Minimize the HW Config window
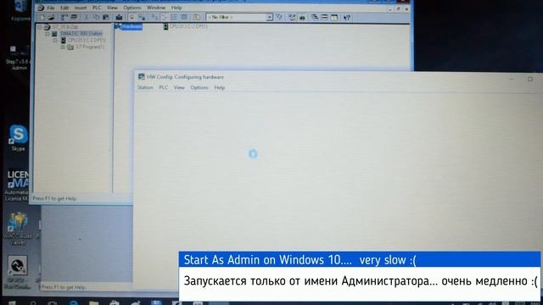 point(512,79)
